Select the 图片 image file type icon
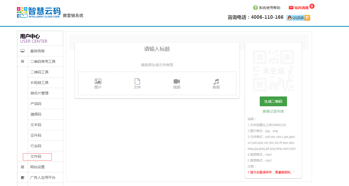 [98, 82]
